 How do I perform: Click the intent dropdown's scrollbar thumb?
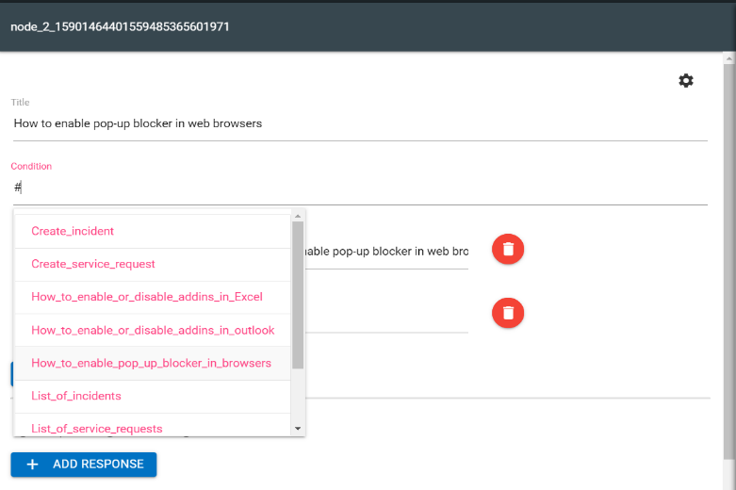298,292
